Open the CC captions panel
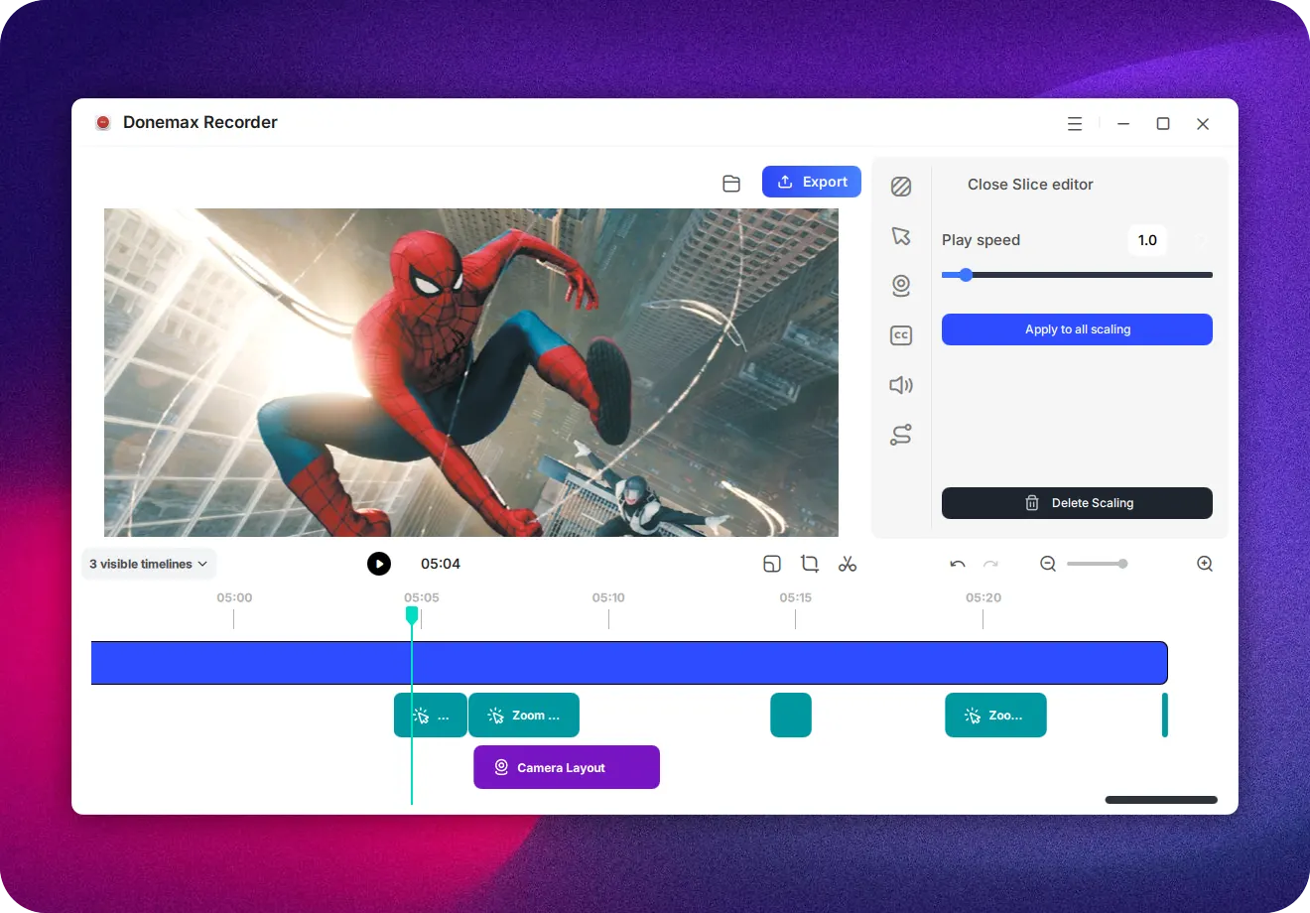The image size is (1310, 913). (x=901, y=335)
